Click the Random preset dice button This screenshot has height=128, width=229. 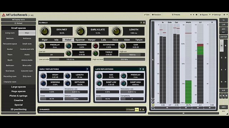coord(157,15)
